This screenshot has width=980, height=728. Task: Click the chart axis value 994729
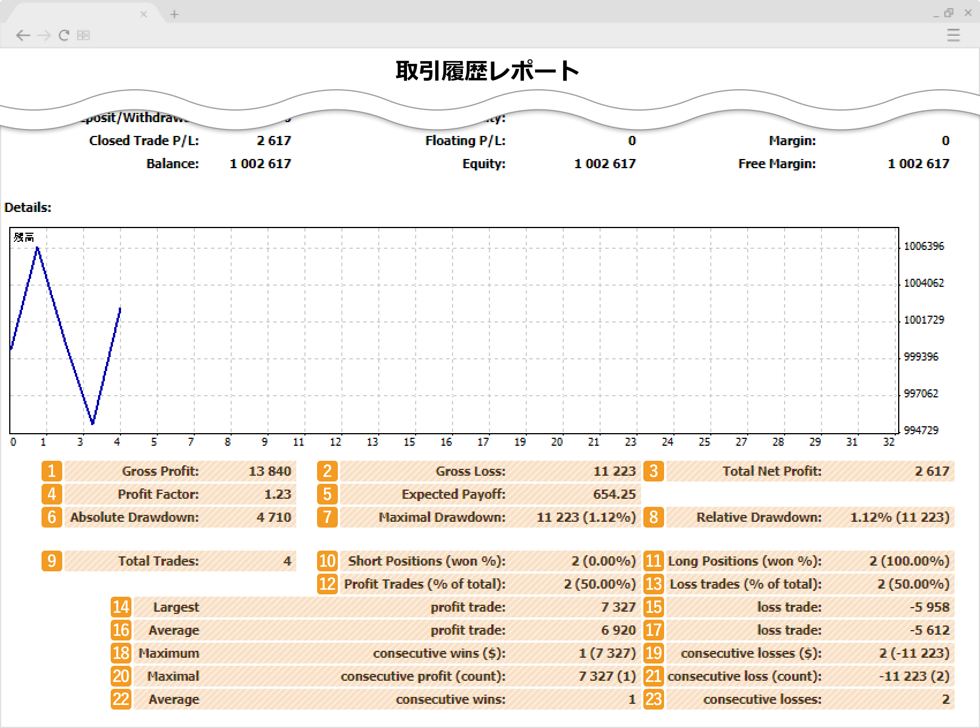(921, 430)
